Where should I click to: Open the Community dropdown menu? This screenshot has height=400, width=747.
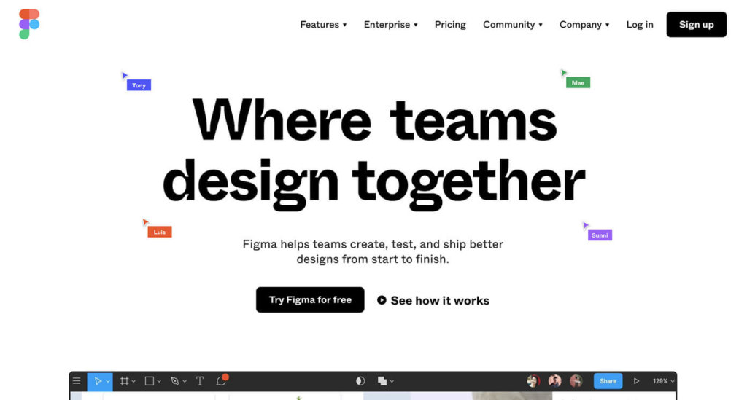[513, 25]
